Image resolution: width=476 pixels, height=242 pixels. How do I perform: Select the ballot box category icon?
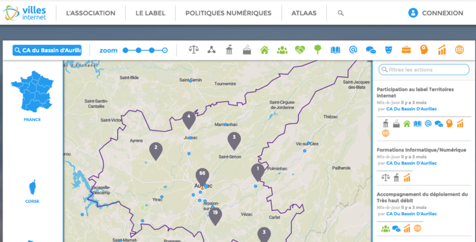tap(247, 49)
